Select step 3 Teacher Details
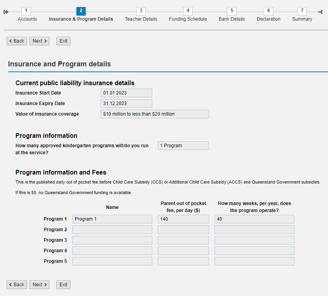The image size is (328, 296). tap(141, 11)
